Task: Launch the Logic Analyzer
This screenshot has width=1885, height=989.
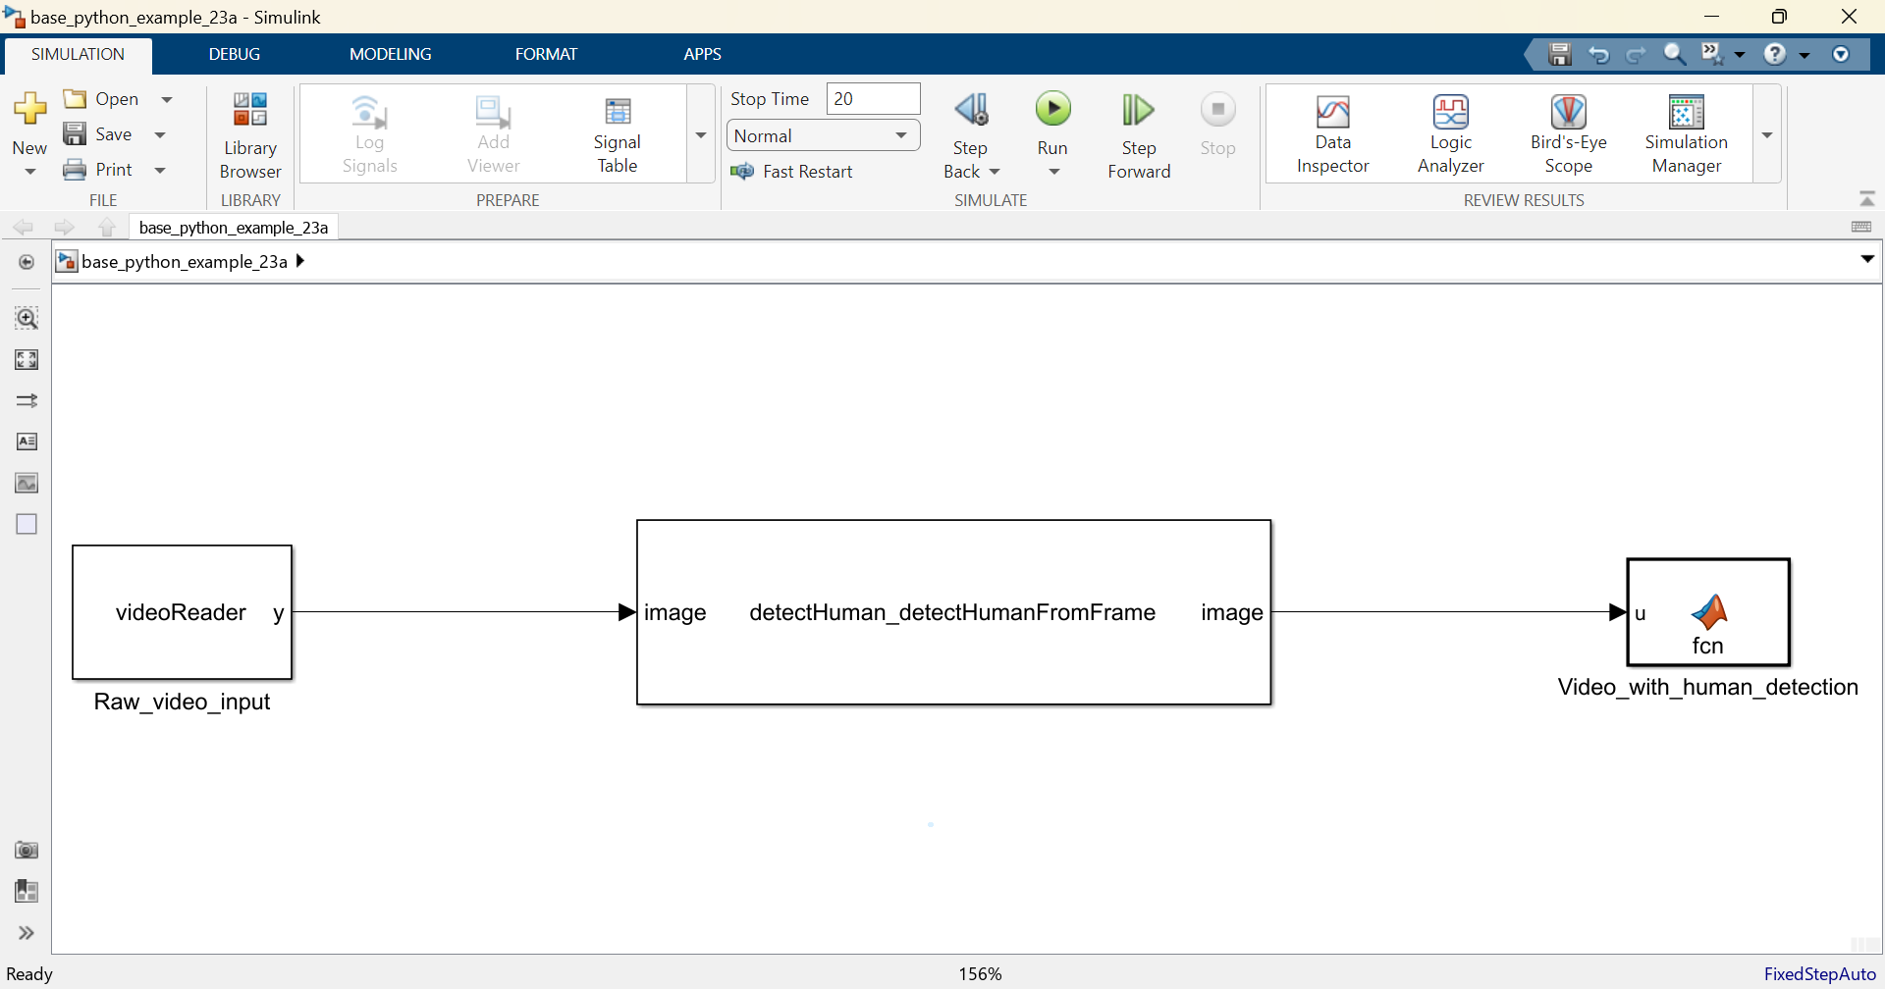Action: pos(1450,135)
